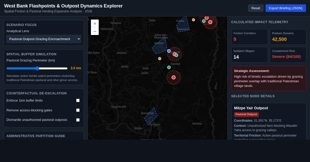This screenshot has width=310, height=162.
Task: Click the blue dashed zone over Nablus
Action: pyautogui.click(x=160, y=46)
